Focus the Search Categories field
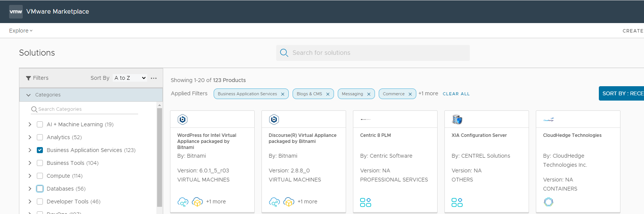The image size is (644, 214). pos(84,109)
